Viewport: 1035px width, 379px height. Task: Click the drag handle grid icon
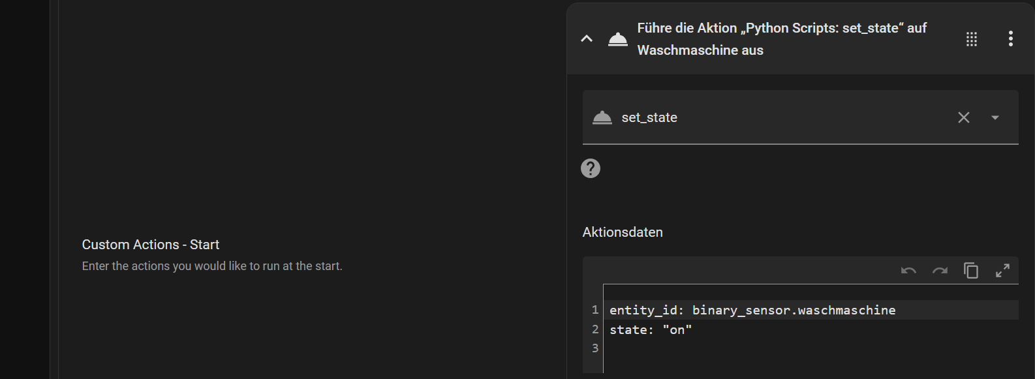[x=972, y=39]
